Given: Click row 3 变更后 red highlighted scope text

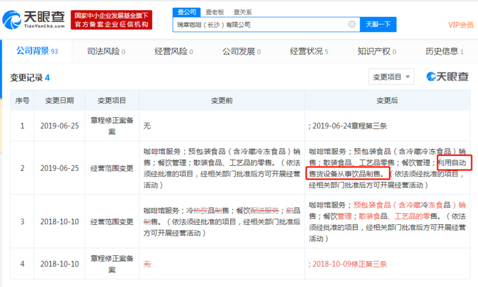Looking at the screenshot, I should 387,221.
